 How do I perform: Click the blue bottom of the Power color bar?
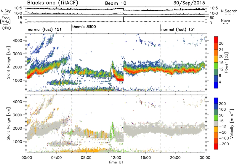point(216,85)
